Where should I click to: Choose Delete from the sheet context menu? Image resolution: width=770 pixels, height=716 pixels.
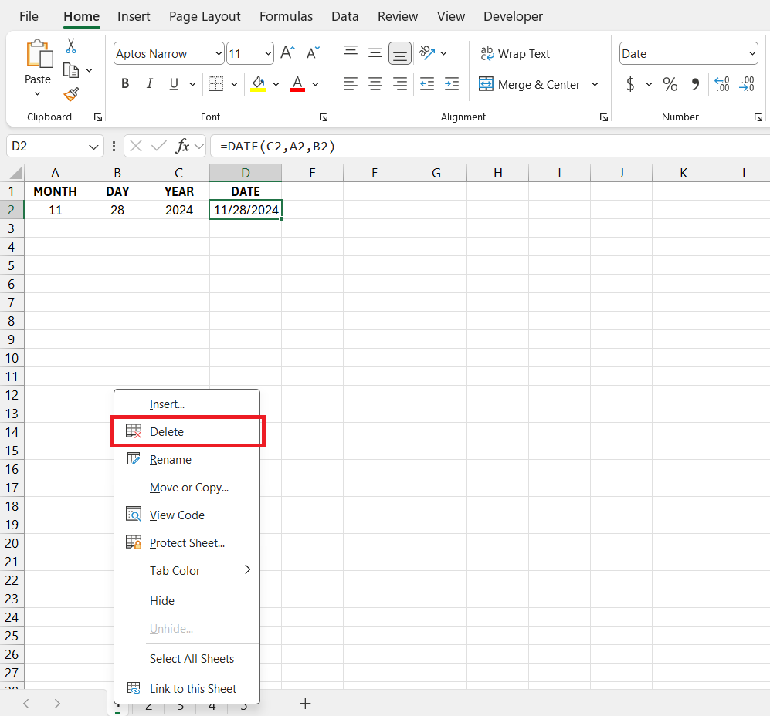pyautogui.click(x=167, y=432)
